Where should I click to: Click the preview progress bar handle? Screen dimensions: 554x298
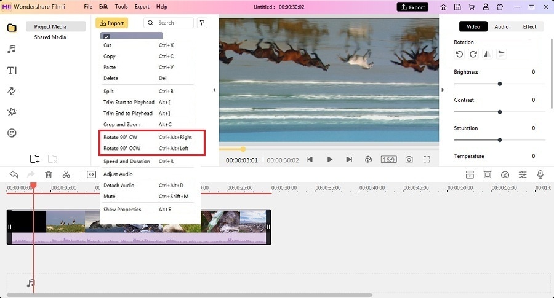pos(243,149)
